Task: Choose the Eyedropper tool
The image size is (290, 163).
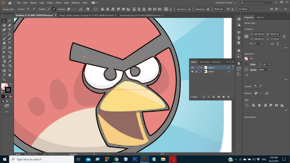Action: 10,62
